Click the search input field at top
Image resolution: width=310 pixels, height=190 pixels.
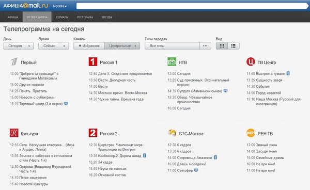[x=192, y=6]
